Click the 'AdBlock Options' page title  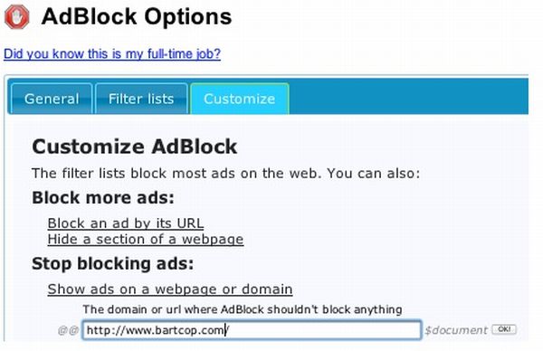click(137, 16)
